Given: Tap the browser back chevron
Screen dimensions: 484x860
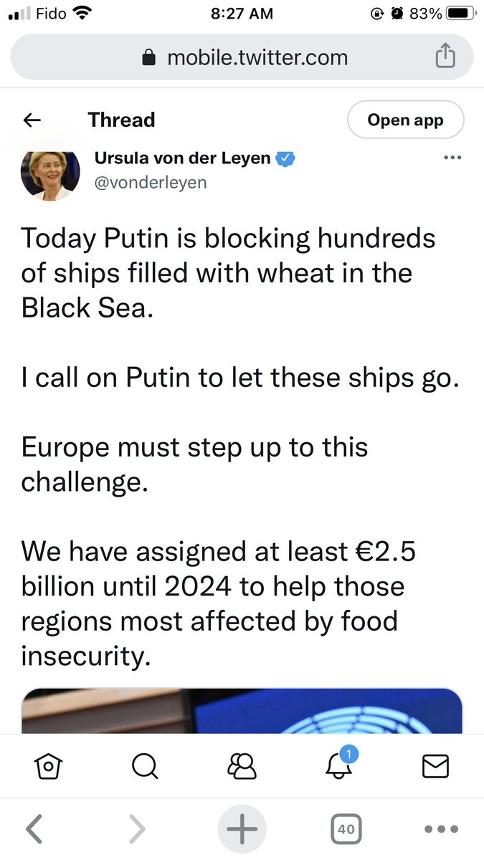Looking at the screenshot, I should tap(34, 829).
